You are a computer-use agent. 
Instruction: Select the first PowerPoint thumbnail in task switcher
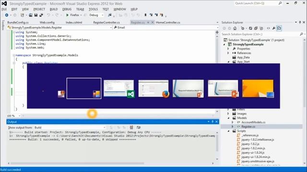tap(188, 88)
